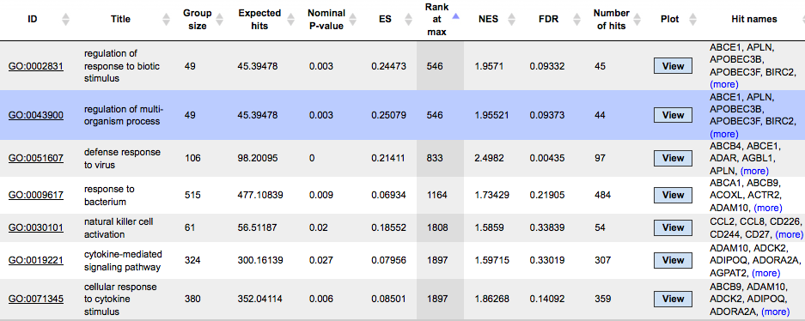Image resolution: width=805 pixels, height=321 pixels.
Task: Click the Plot column header
Action: tap(669, 20)
